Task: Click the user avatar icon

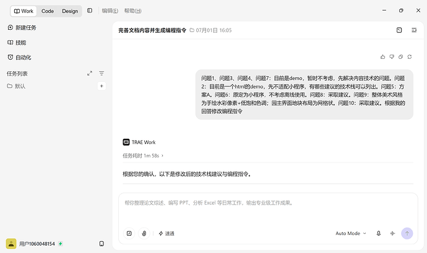Action: click(x=11, y=244)
